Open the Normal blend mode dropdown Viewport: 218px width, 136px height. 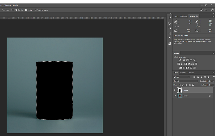(186, 81)
